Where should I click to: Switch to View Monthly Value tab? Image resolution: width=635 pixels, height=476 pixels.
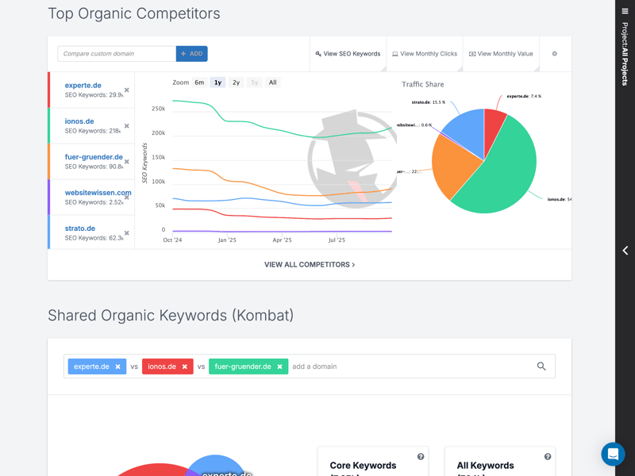point(501,54)
